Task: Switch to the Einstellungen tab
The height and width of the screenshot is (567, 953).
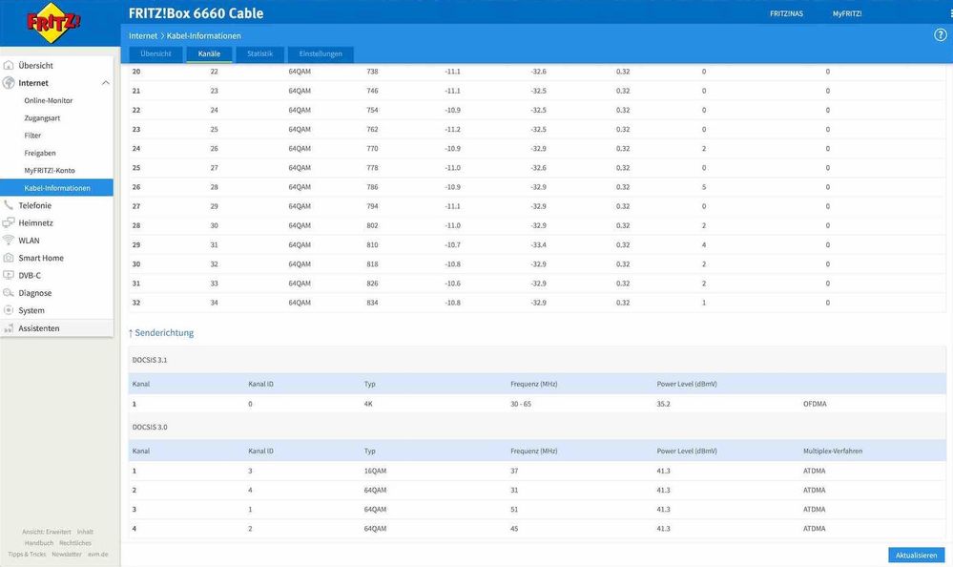Action: 321,54
